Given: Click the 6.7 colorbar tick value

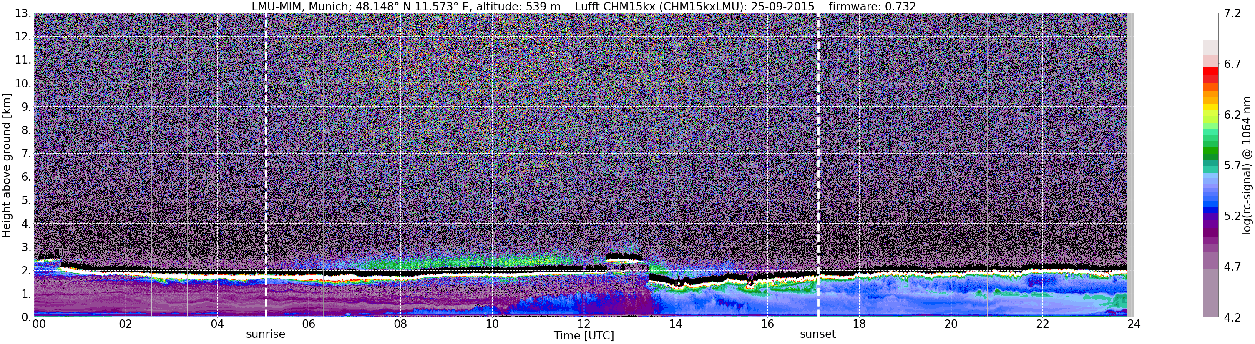Looking at the screenshot, I should coord(1232,64).
